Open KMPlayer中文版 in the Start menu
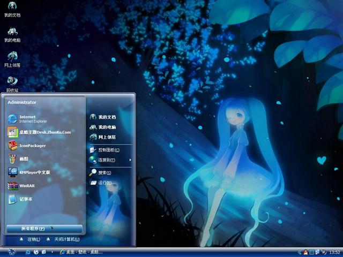The width and height of the screenshot is (343, 257). tap(35, 172)
